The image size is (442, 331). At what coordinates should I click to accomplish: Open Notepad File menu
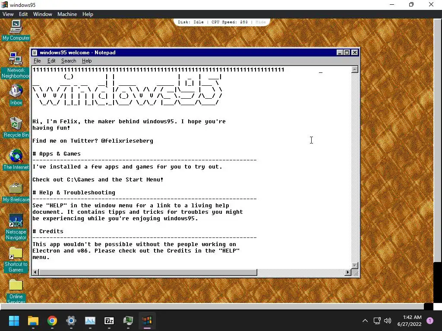37,61
